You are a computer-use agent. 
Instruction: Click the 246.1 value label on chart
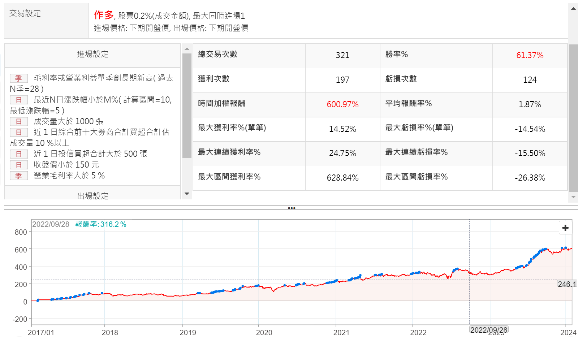click(x=567, y=284)
